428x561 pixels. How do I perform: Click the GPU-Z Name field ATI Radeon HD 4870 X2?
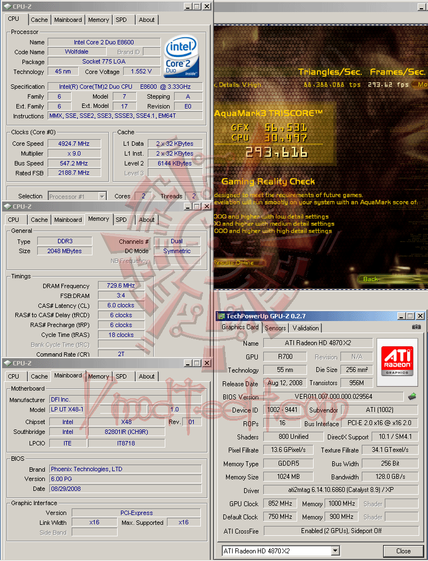(318, 343)
